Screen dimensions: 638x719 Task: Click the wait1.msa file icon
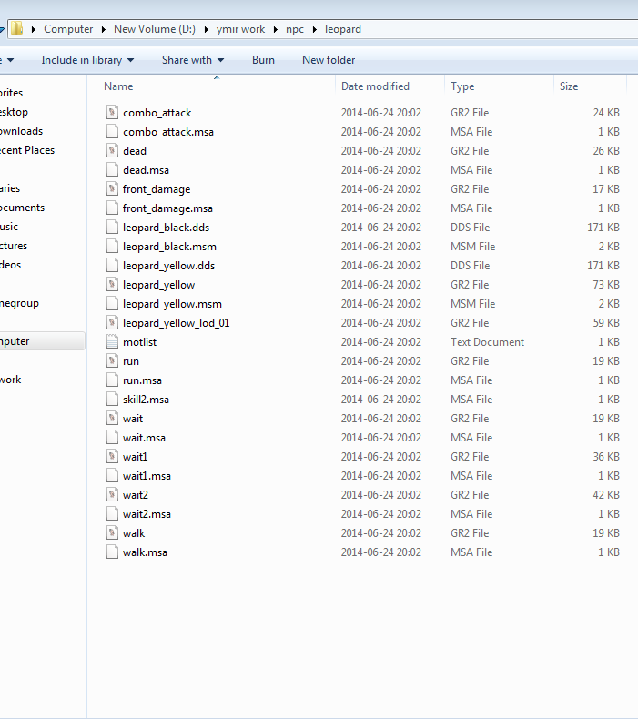(x=112, y=475)
